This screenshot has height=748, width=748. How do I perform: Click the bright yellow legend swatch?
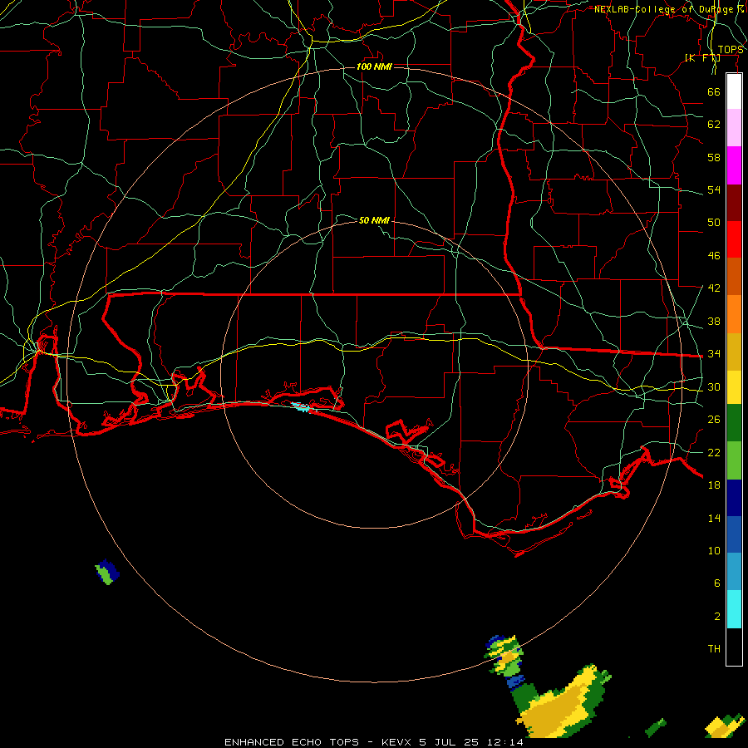coord(734,387)
